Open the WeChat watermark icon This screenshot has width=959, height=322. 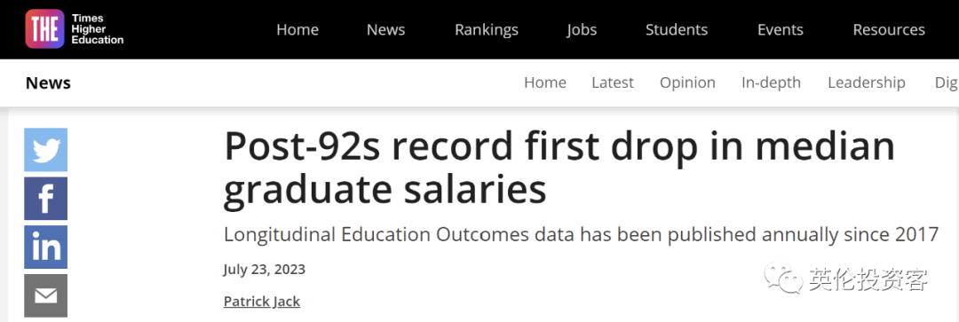[783, 279]
